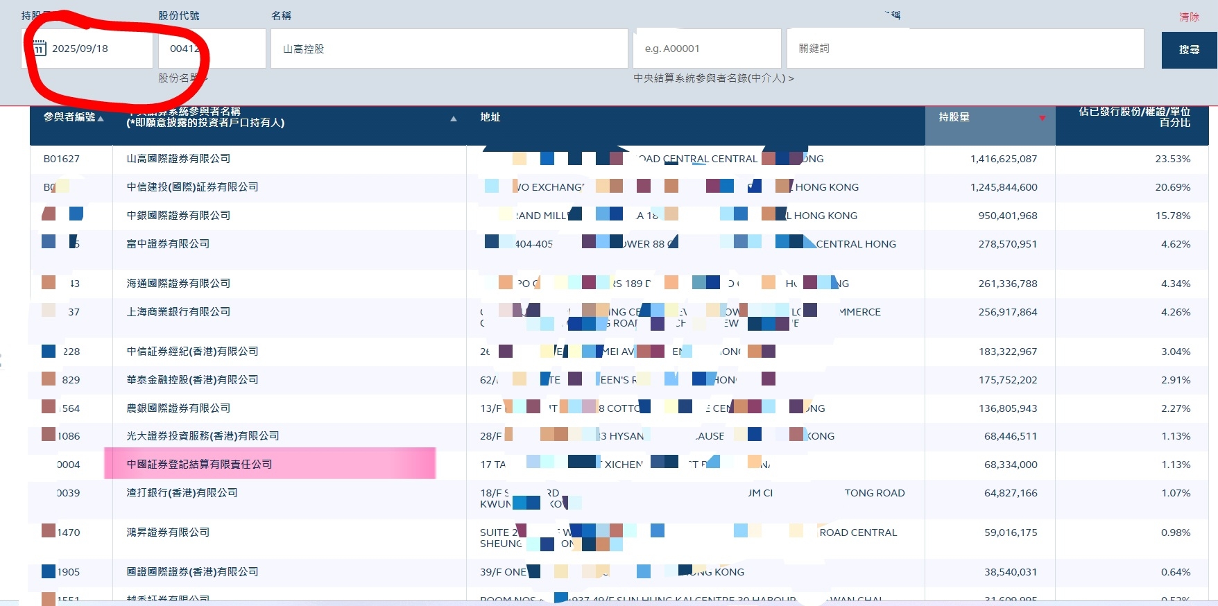Click shareholding value 950,401,968

pyautogui.click(x=1008, y=216)
